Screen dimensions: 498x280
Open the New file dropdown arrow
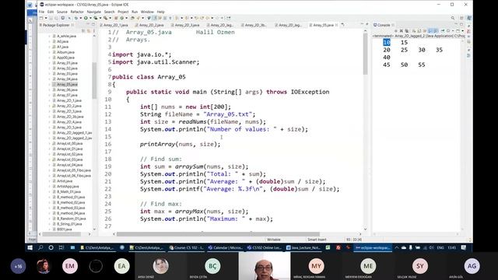tap(46, 18)
